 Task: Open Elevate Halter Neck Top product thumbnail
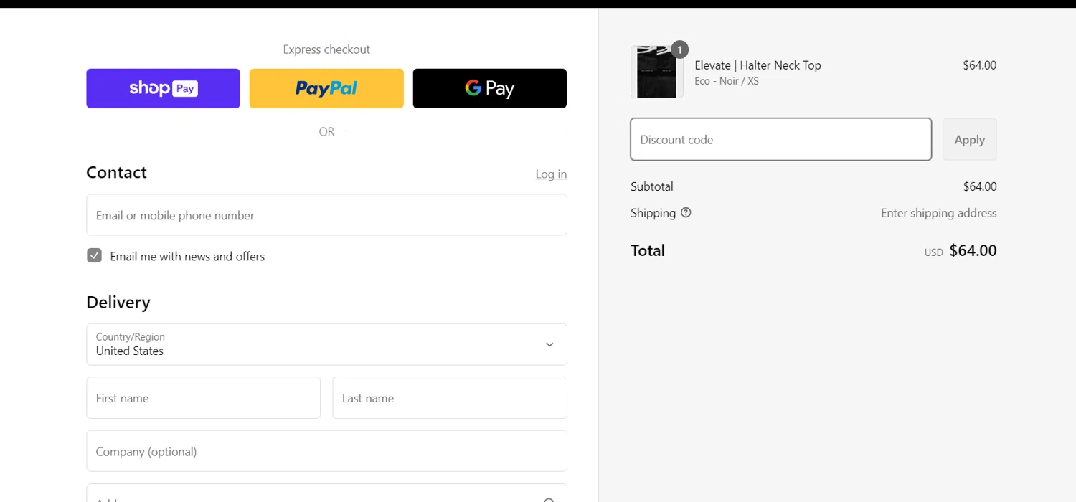coord(657,72)
